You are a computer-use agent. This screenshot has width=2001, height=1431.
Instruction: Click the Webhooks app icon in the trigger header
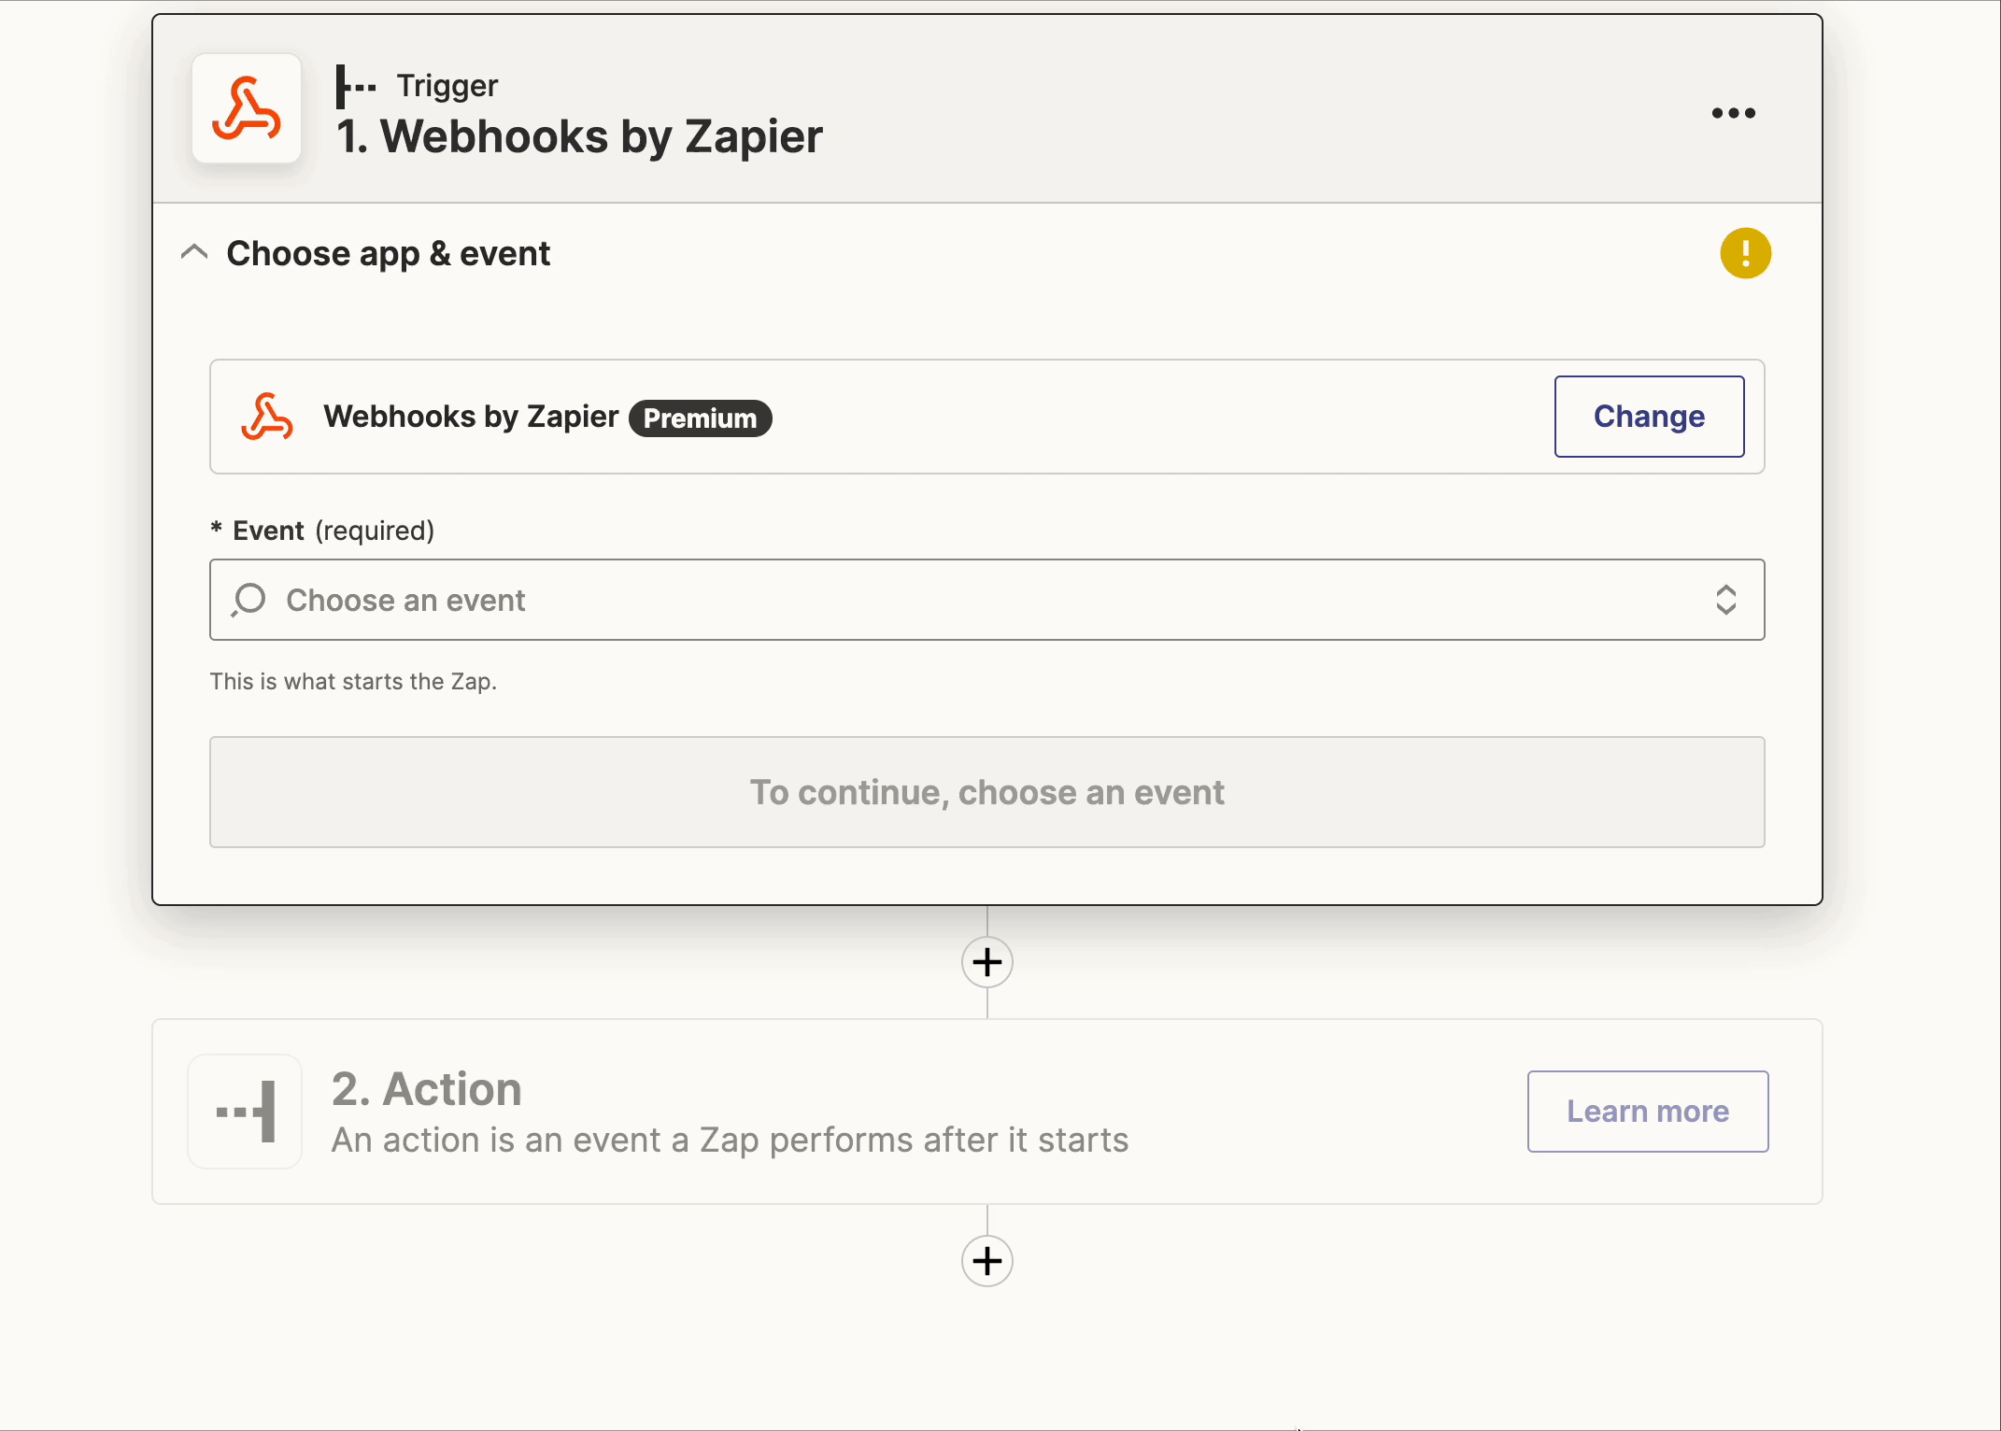pyautogui.click(x=247, y=109)
